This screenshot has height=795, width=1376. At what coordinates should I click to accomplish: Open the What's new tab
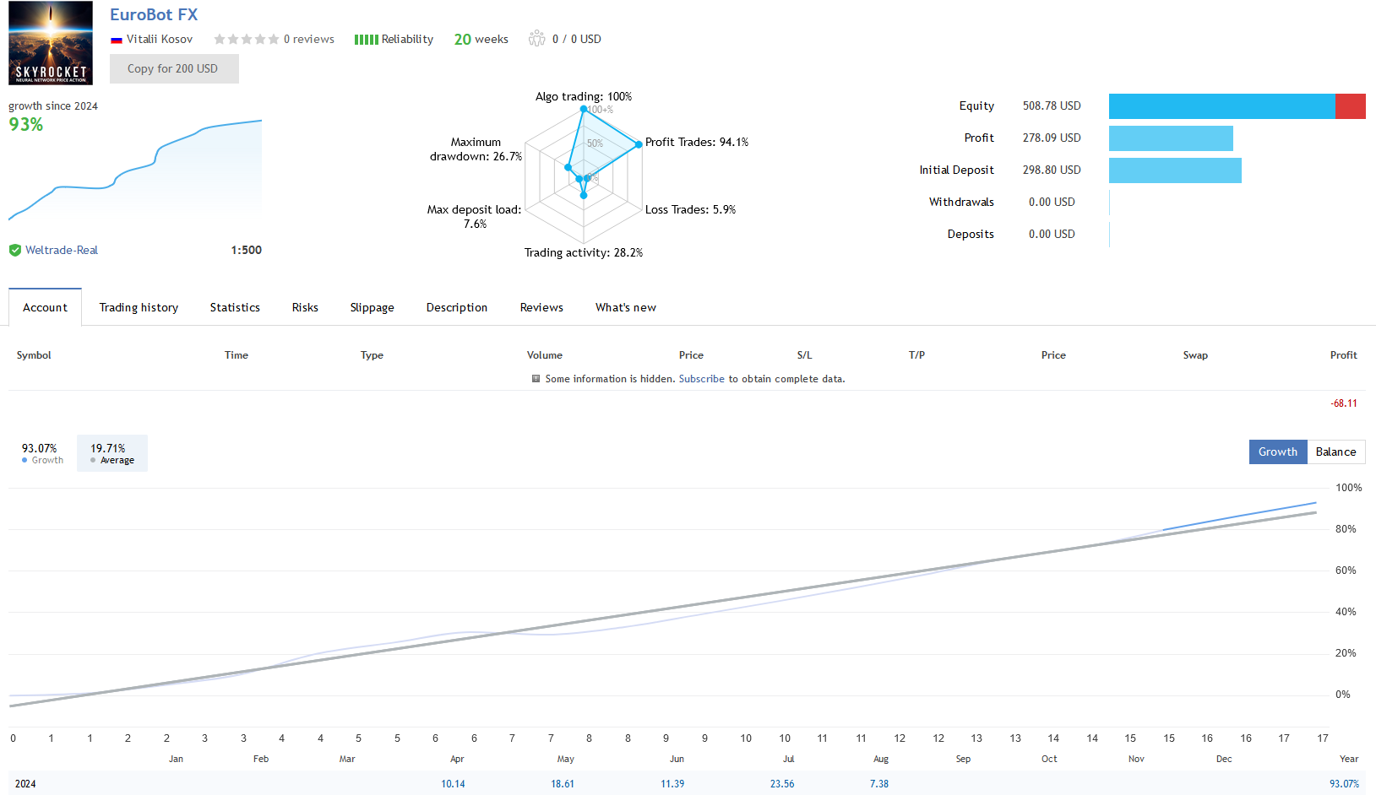pyautogui.click(x=626, y=307)
